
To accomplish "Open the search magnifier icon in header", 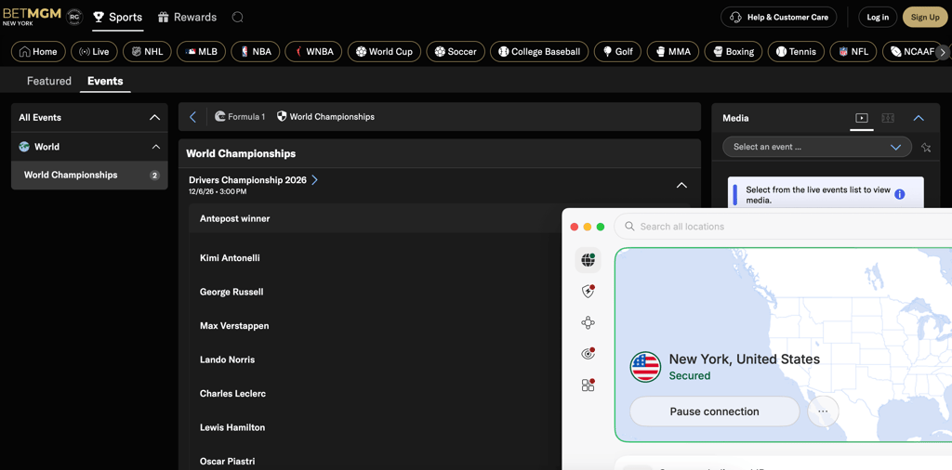I will pyautogui.click(x=237, y=17).
